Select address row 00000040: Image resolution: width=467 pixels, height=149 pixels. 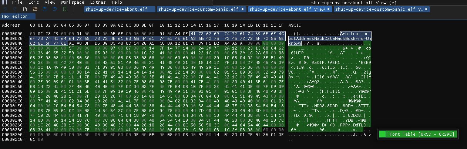[x=14, y=43]
